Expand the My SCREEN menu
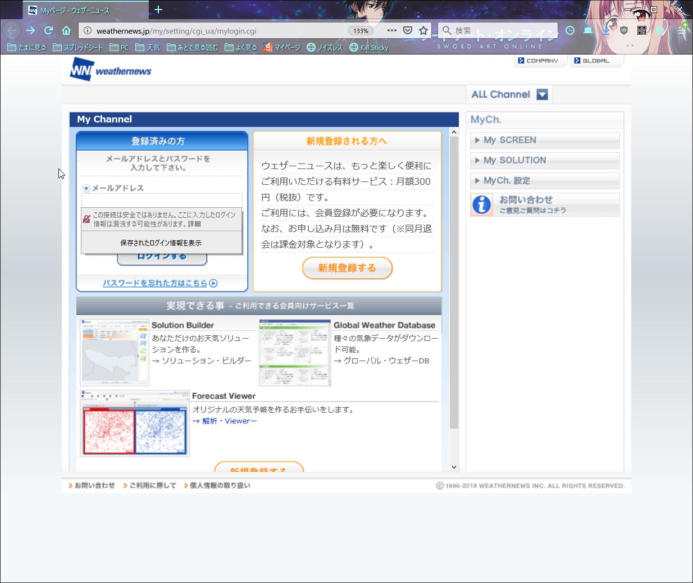693x583 pixels. point(545,140)
